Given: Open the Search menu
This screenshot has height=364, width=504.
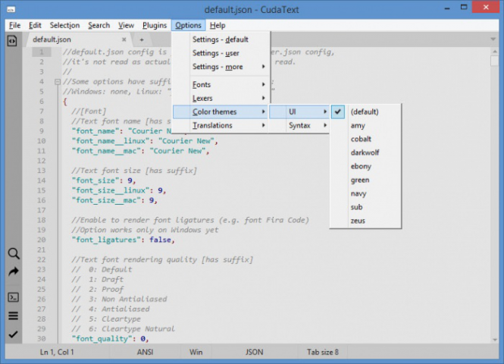Looking at the screenshot, I should [x=99, y=25].
